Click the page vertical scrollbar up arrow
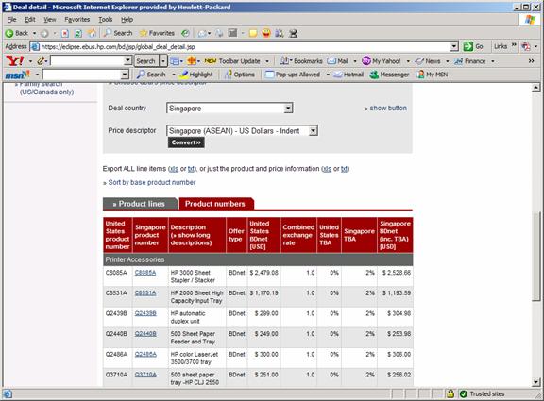 536,88
